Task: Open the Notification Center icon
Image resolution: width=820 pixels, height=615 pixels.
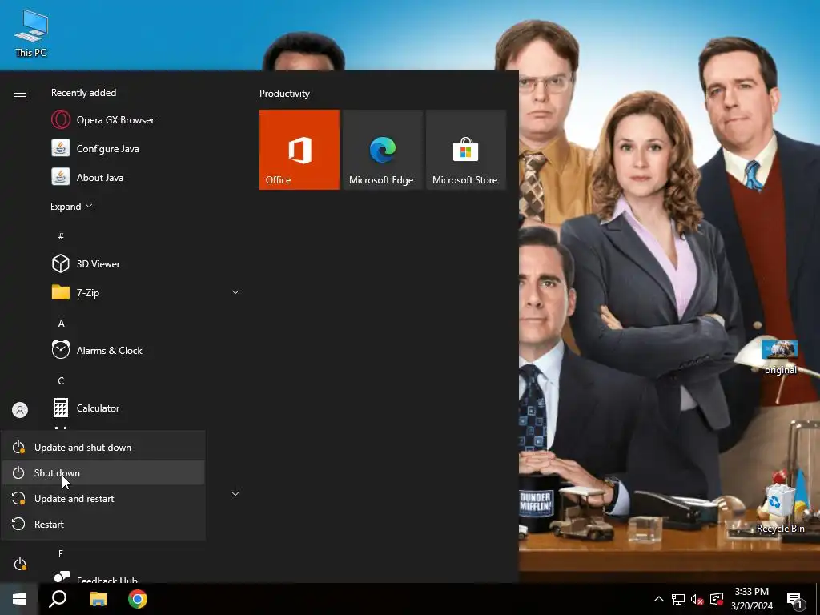Action: tap(795, 599)
